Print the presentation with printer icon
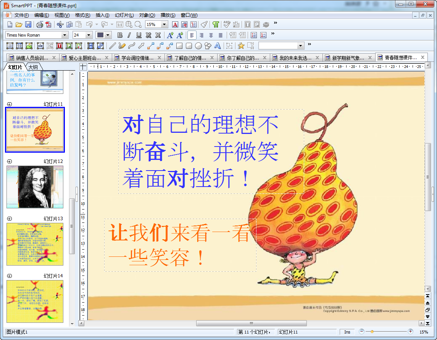The image size is (437, 340). click(40, 24)
